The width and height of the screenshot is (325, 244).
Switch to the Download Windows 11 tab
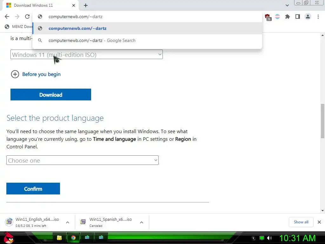pos(41,5)
